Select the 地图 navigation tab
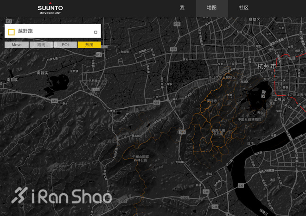The image size is (306, 216). point(212,7)
